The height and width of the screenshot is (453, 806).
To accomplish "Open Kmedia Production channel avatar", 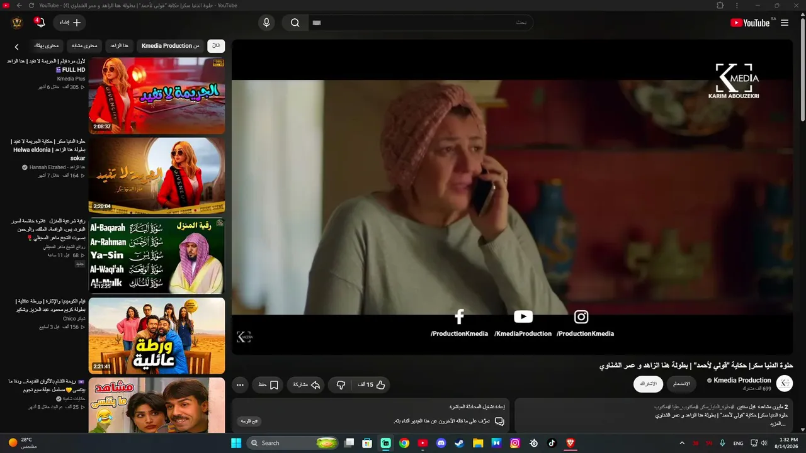I will [785, 383].
